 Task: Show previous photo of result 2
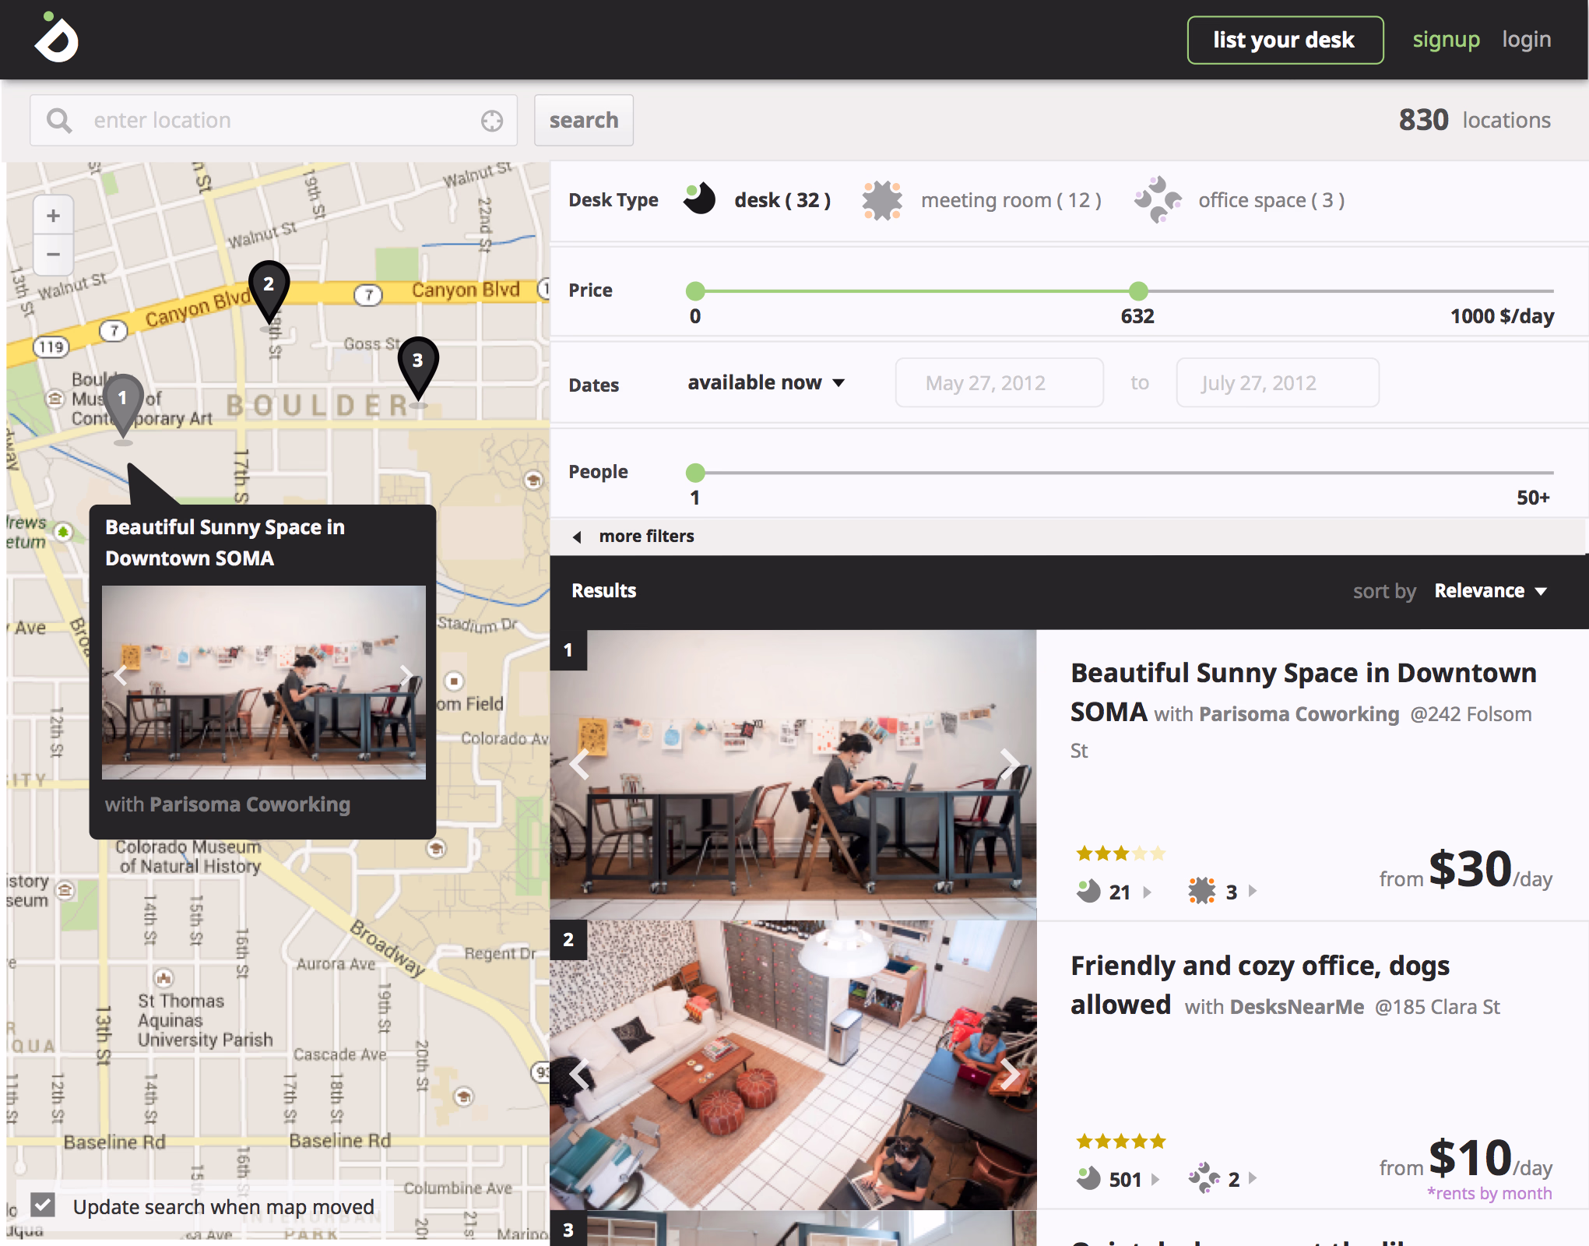pos(579,1075)
